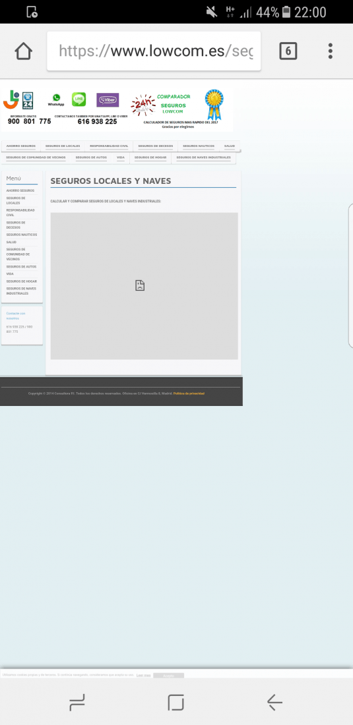
Task: Open Responsabilidad Civil in top navigation
Action: 109,146
